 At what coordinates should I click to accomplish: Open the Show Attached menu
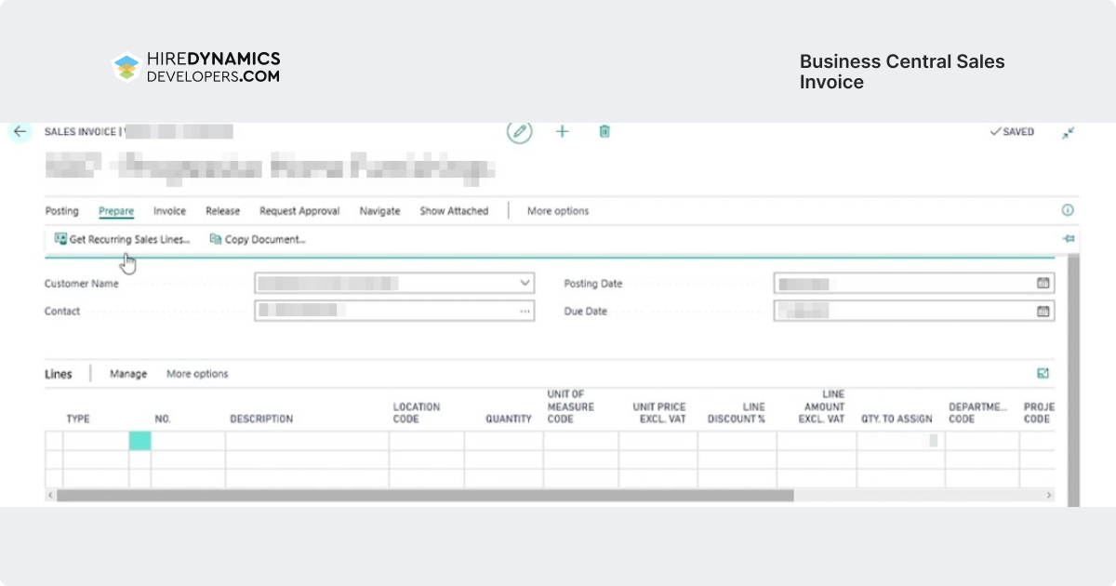(454, 211)
